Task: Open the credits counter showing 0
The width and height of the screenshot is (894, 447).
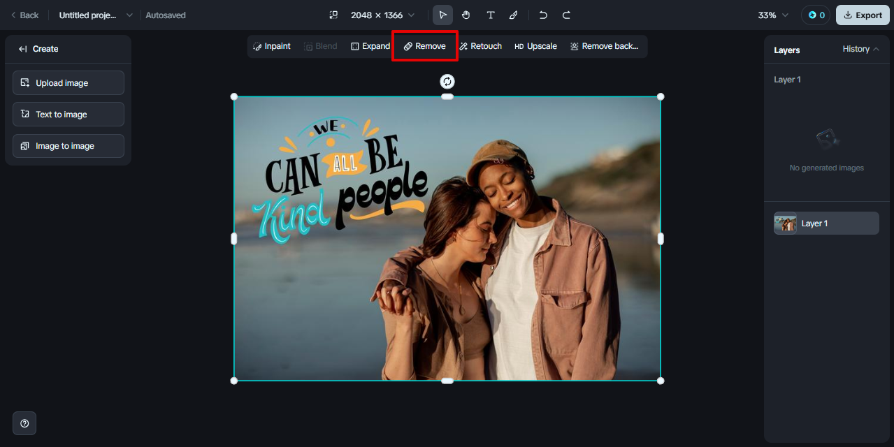Action: coord(816,15)
